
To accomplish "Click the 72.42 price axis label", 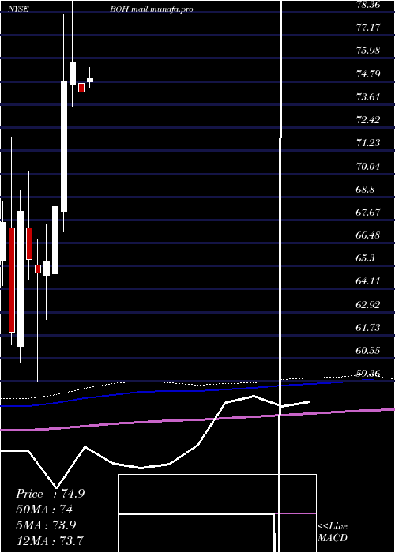I will 368,119.
